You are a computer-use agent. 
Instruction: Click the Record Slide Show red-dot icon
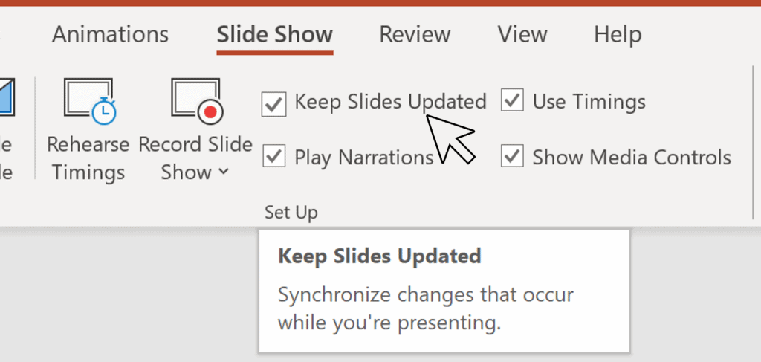coord(198,101)
